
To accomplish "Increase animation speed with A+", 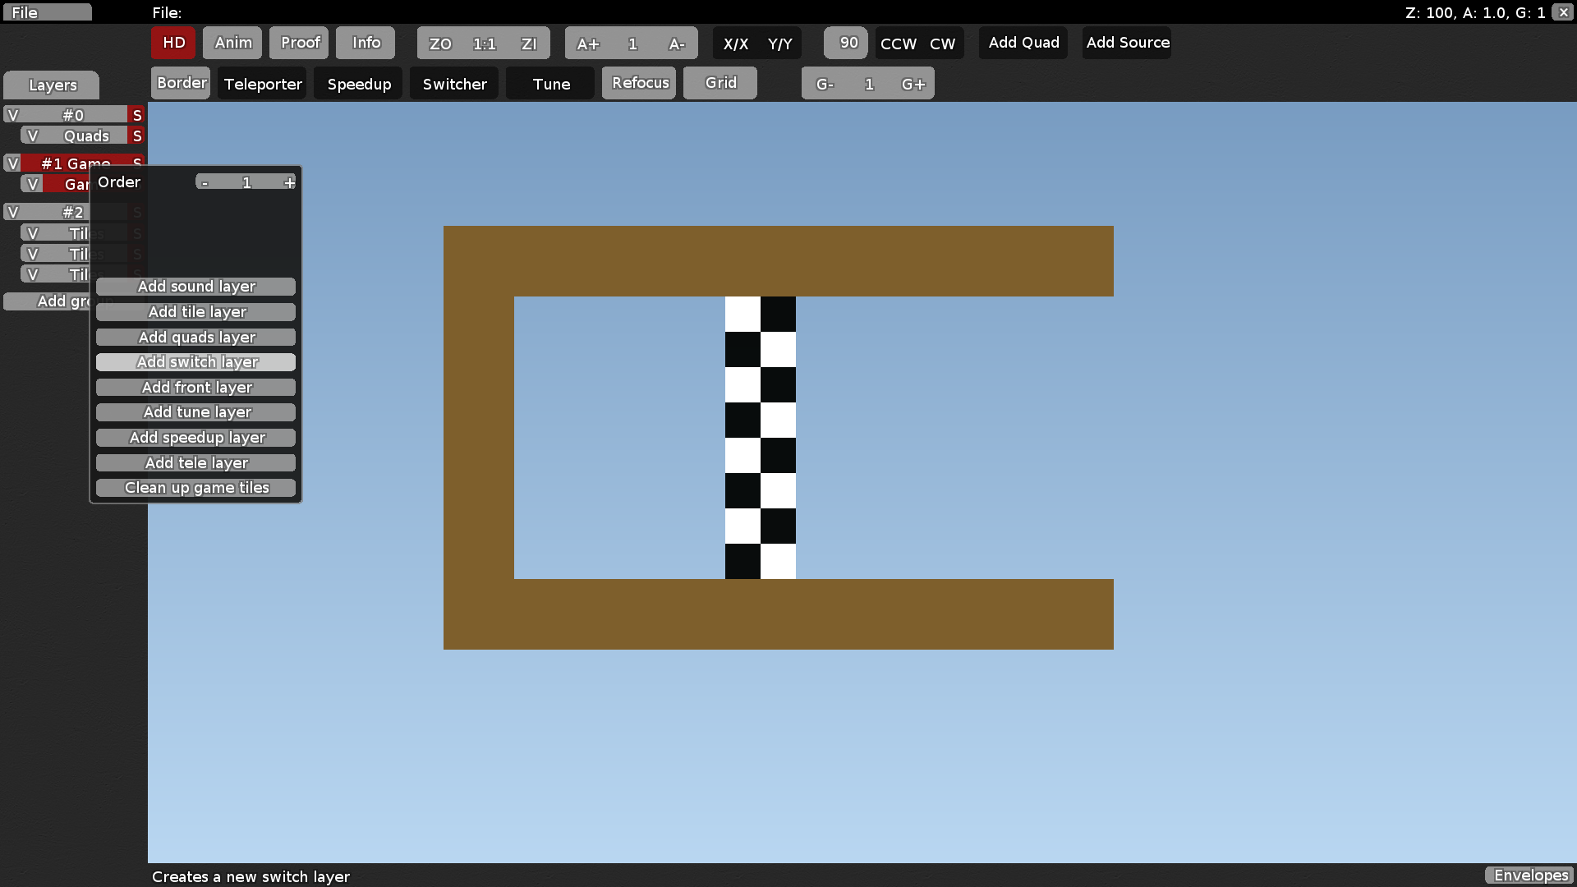I will [588, 44].
